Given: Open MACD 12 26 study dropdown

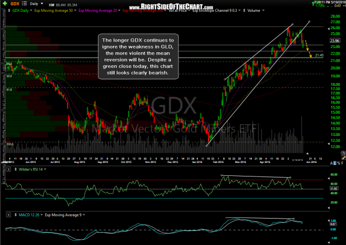Looking at the screenshot, I should click(42, 215).
